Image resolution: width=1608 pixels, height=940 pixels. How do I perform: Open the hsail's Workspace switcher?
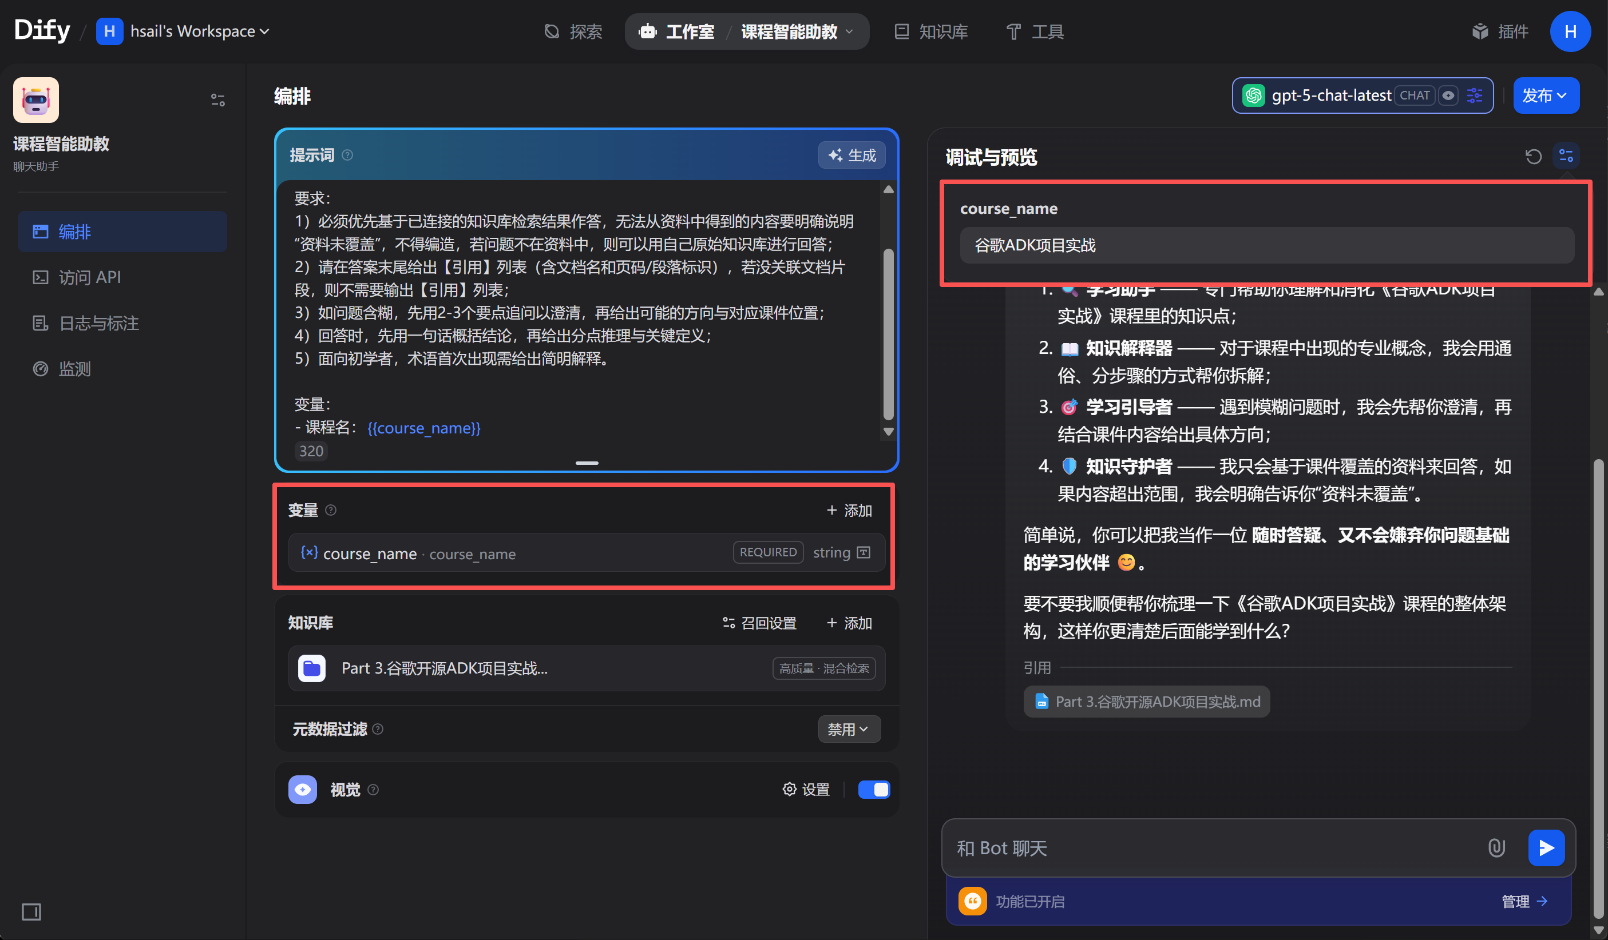coord(183,31)
